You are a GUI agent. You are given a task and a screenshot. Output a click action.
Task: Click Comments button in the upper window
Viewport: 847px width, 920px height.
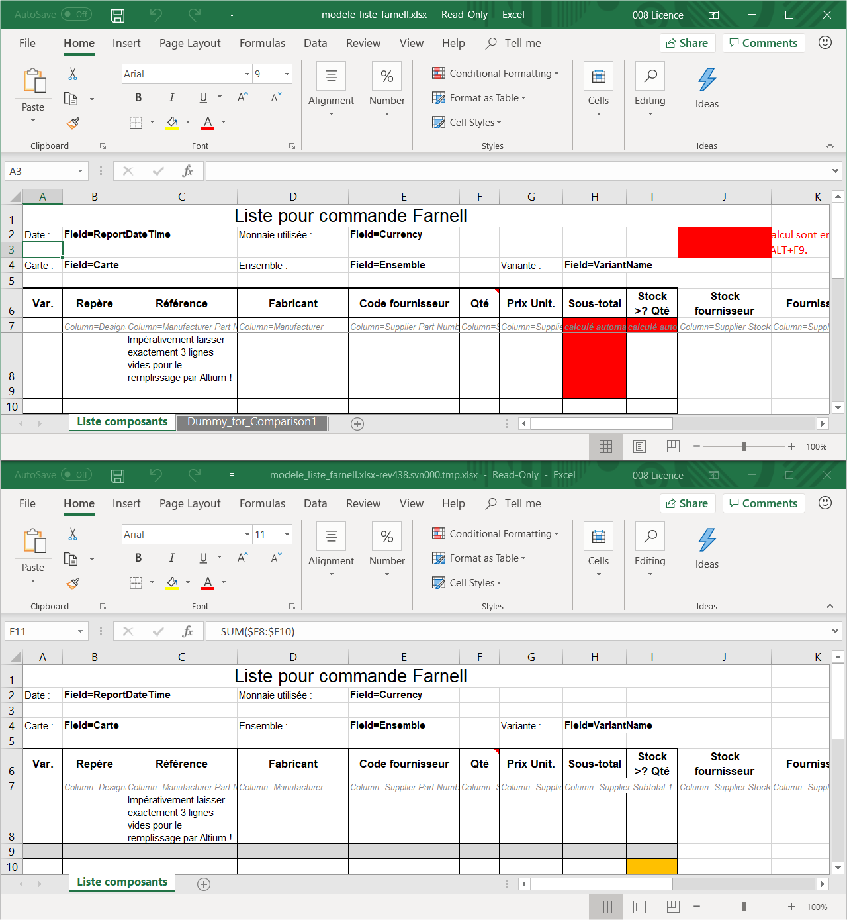pyautogui.click(x=763, y=43)
